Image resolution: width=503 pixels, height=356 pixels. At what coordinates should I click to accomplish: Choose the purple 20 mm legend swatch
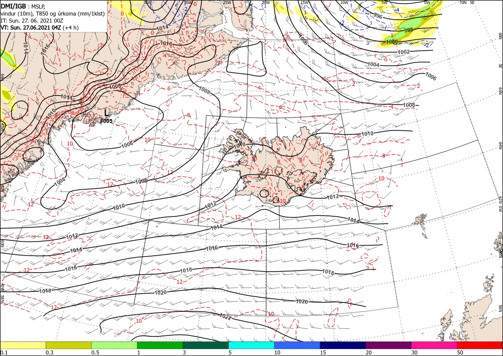(x=388, y=345)
